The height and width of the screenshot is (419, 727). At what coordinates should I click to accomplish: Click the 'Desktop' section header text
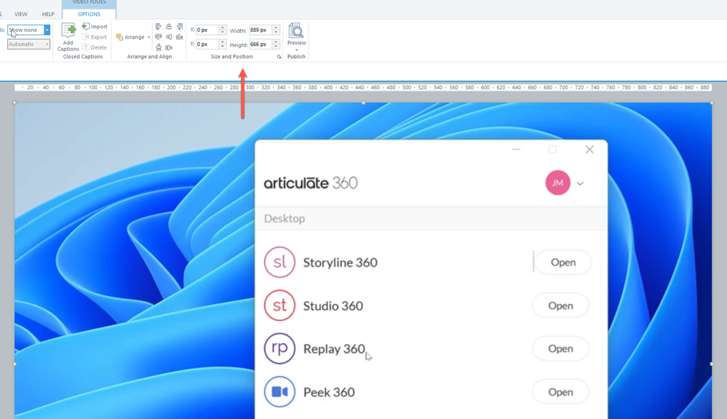285,218
